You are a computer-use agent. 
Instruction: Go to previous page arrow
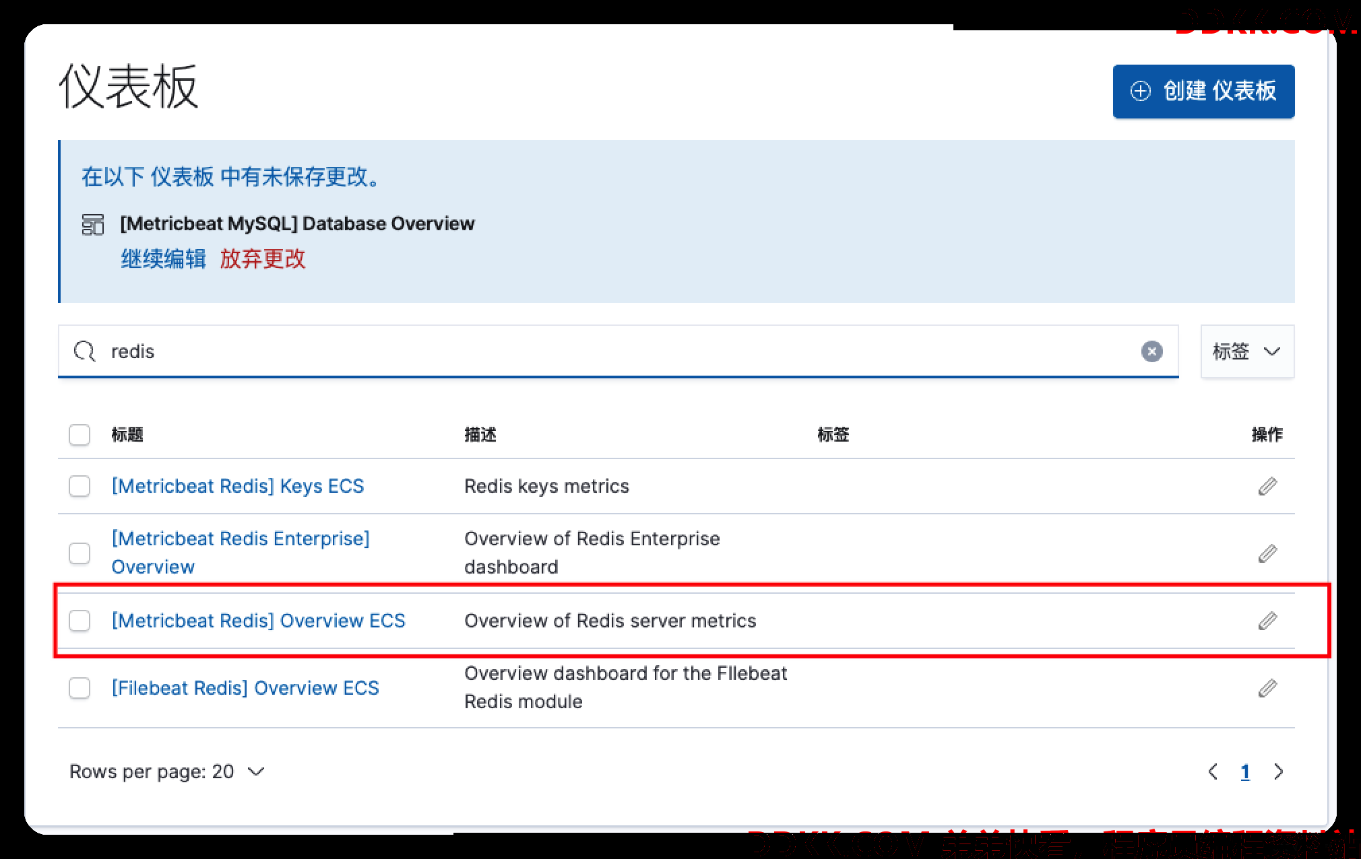pos(1213,771)
